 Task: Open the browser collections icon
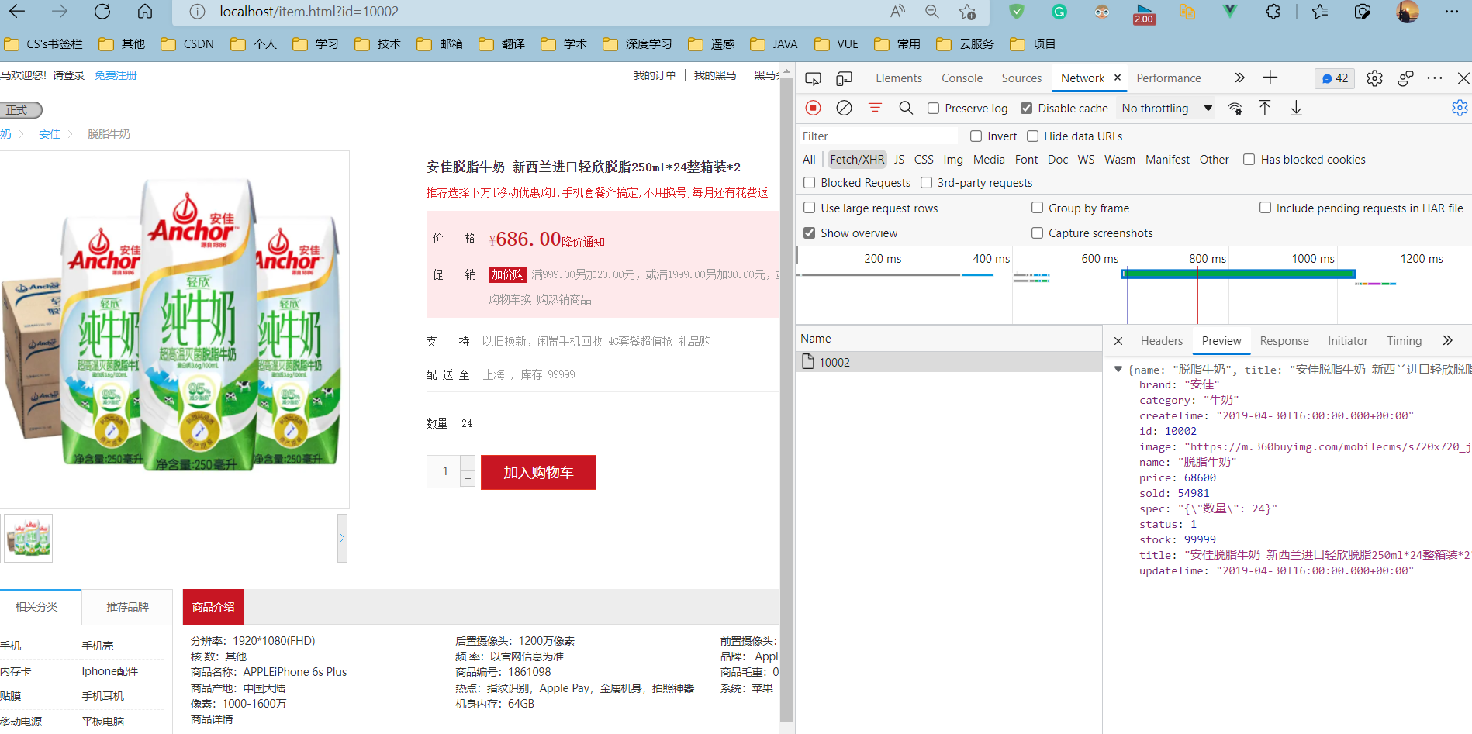coord(1363,12)
